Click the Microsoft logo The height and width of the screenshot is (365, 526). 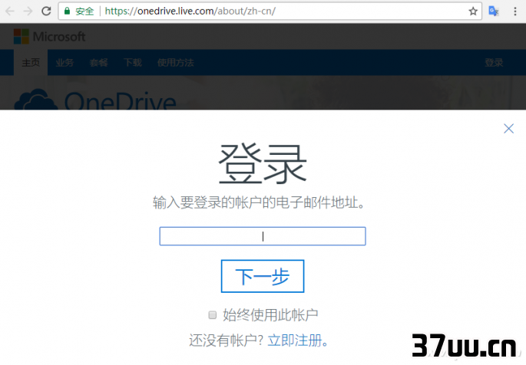click(50, 37)
